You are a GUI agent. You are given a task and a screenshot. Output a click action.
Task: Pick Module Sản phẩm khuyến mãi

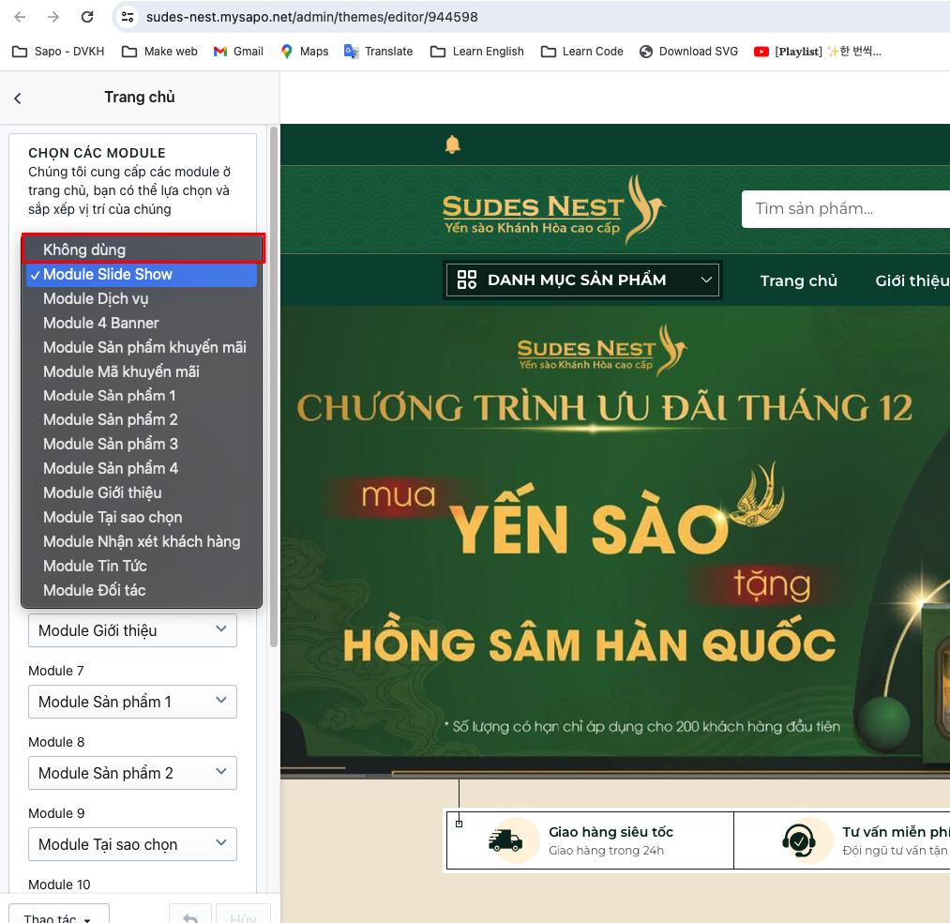click(x=142, y=347)
